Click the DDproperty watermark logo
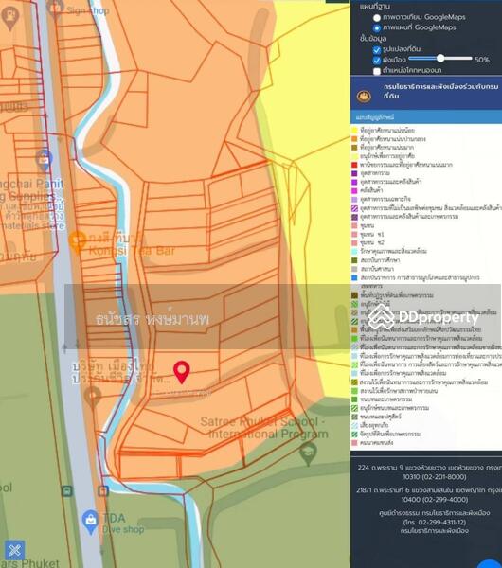This screenshot has height=568, width=502. pyautogui.click(x=423, y=318)
